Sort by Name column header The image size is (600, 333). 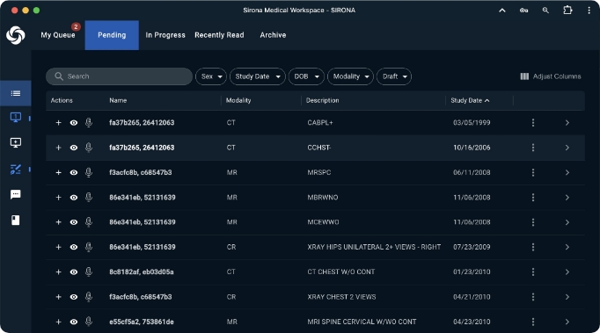(x=118, y=100)
